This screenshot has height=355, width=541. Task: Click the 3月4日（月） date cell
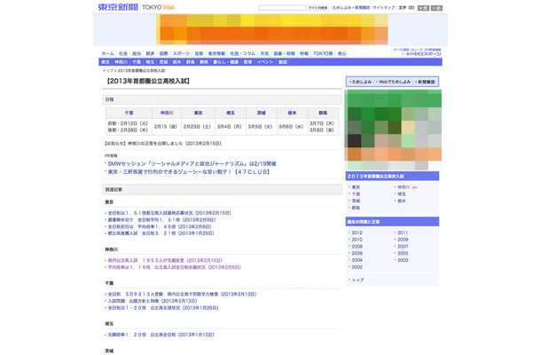coord(230,127)
